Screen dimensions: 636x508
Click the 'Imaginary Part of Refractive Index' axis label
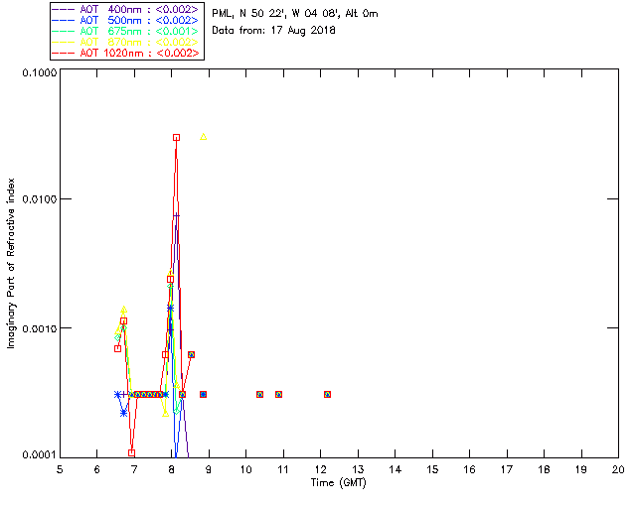11,263
